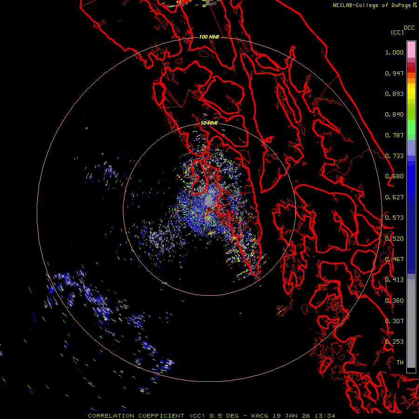Click the 0.893 legend value

[394, 94]
